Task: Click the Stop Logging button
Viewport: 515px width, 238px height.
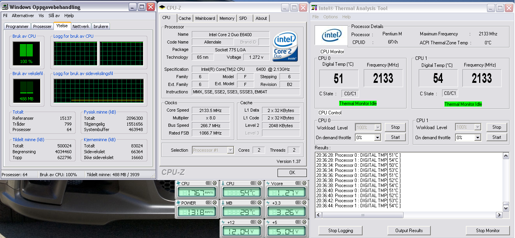Action: [x=341, y=231]
